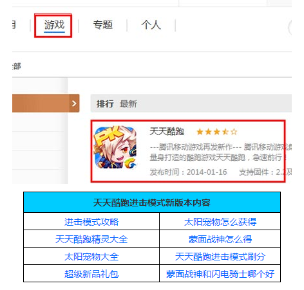Click the orange sidebar category button
This screenshot has width=304, height=290.
tap(46, 104)
